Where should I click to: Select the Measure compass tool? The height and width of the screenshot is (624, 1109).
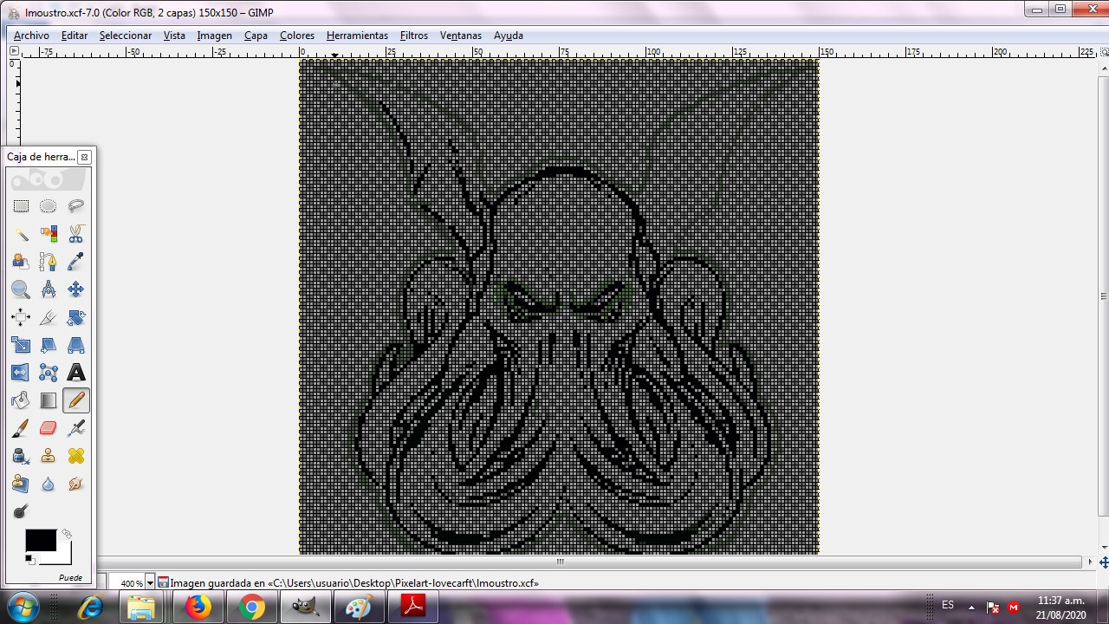(x=49, y=289)
